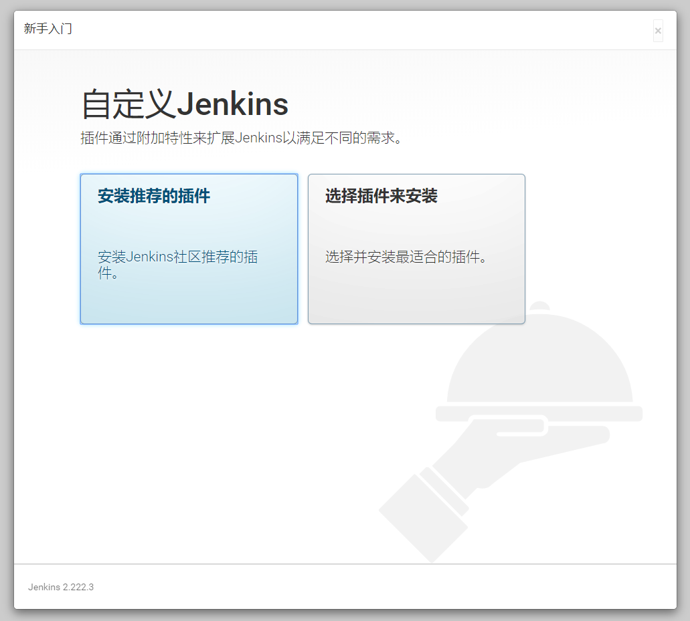Viewport: 690px width, 621px height.
Task: Click the 插件通过附加特性来扩展Jenkins subtitle text
Action: pos(241,138)
